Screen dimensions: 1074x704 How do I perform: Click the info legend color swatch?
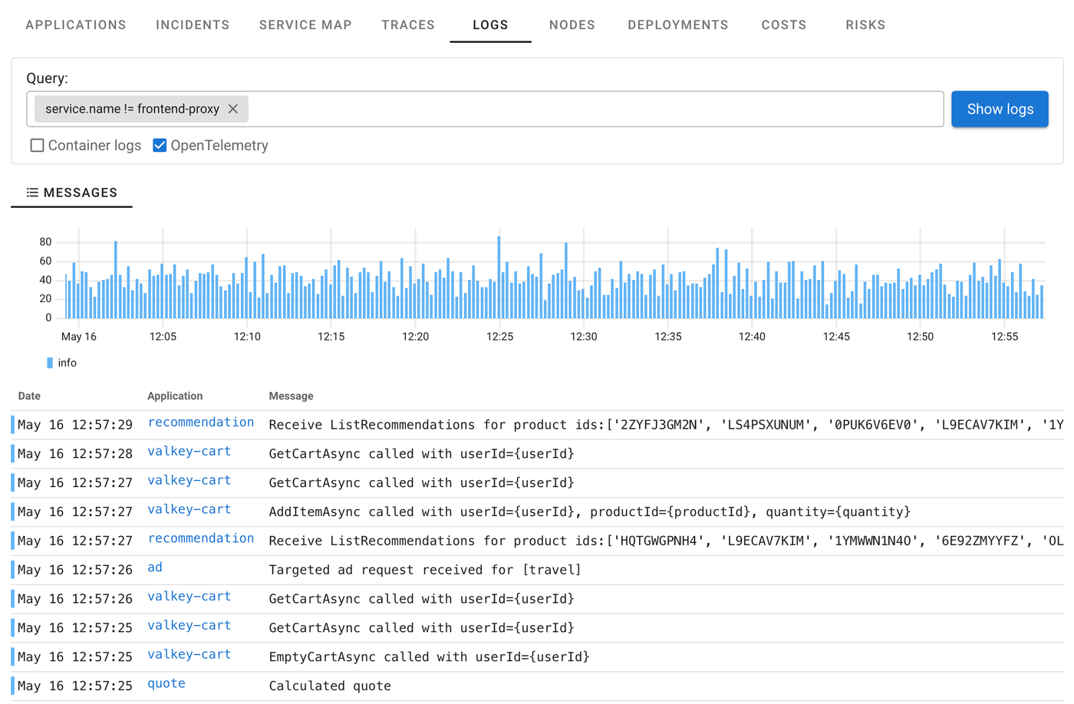50,362
